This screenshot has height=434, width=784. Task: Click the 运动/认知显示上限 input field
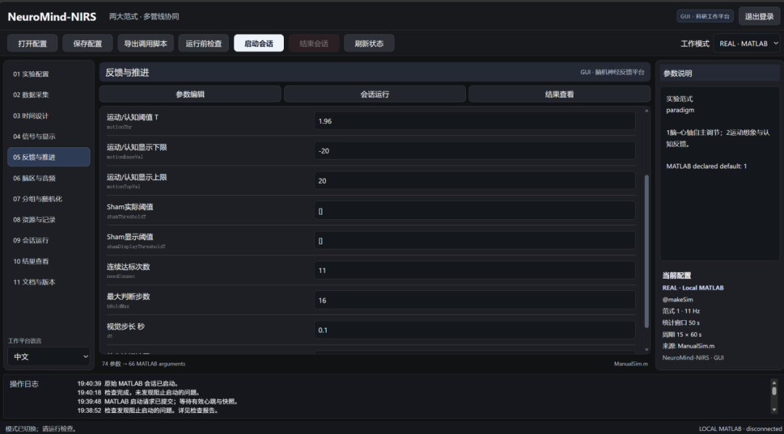click(x=475, y=181)
